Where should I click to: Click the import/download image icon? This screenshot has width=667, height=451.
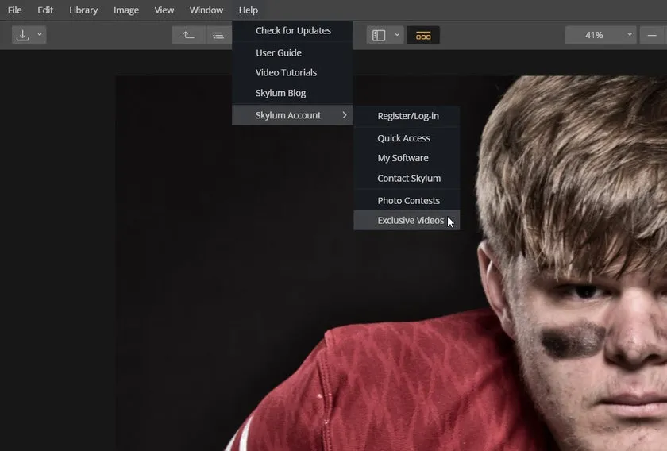[23, 35]
